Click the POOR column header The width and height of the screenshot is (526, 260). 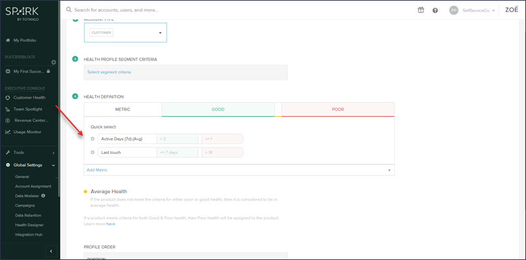click(x=338, y=109)
